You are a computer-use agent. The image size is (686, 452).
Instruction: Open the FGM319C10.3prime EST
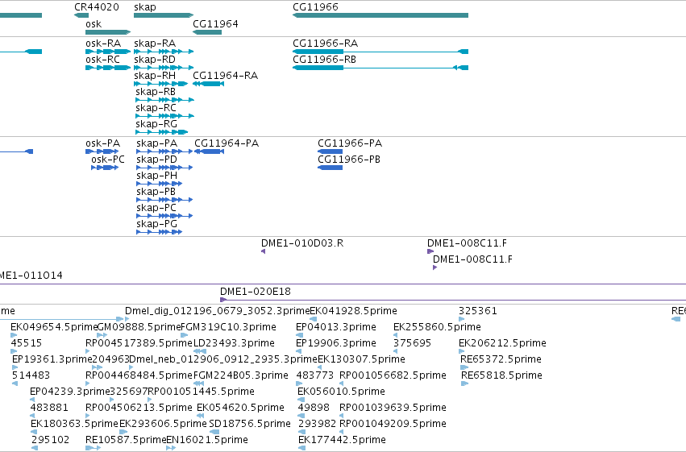click(x=184, y=335)
